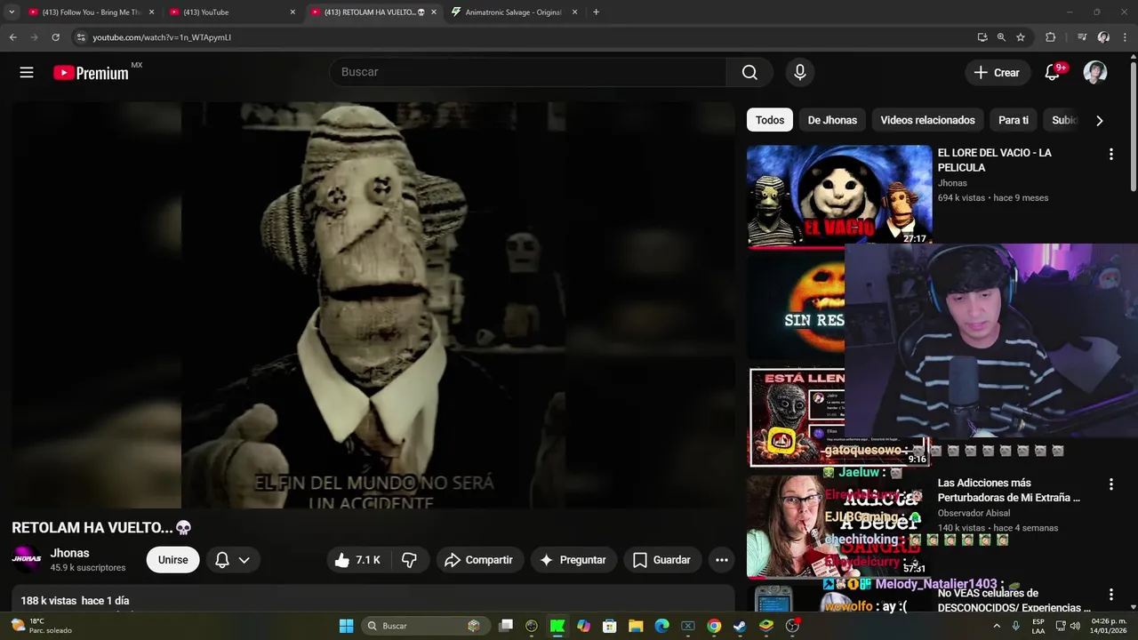Open the Chrome profile avatar
The width and height of the screenshot is (1138, 640).
click(x=1103, y=37)
